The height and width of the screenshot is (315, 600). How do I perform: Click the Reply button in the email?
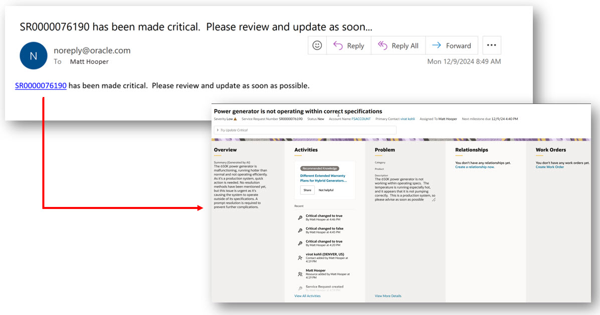coord(348,45)
